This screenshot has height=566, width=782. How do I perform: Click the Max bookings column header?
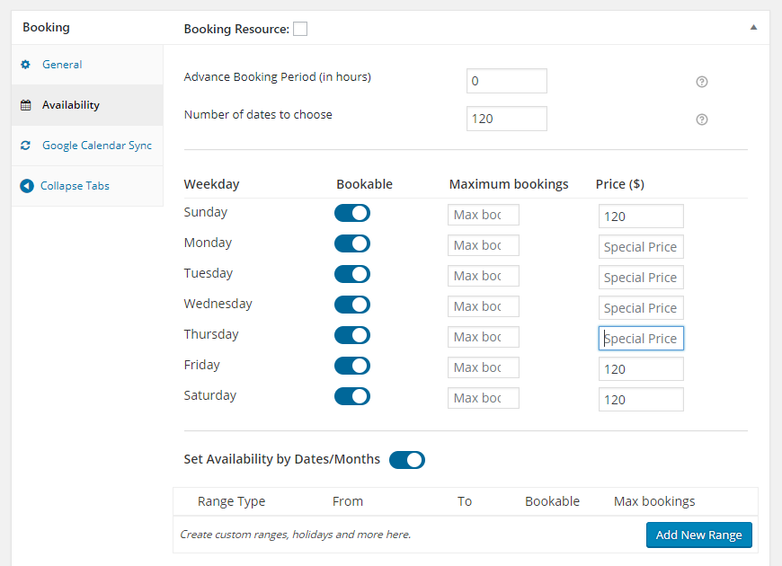coord(654,501)
